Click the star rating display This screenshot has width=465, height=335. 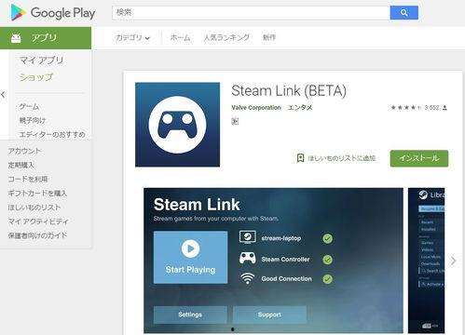click(x=406, y=108)
